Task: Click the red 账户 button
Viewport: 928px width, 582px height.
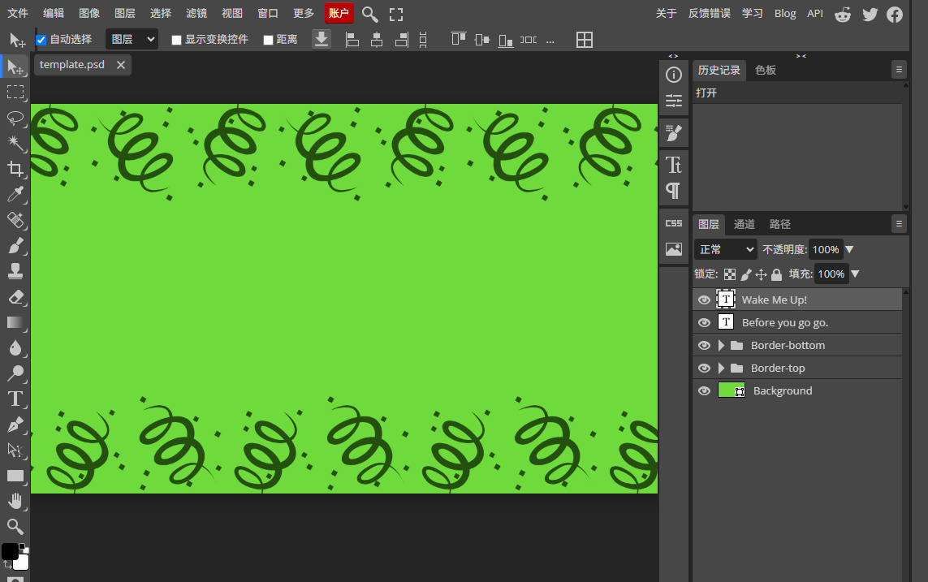Action: [x=339, y=14]
